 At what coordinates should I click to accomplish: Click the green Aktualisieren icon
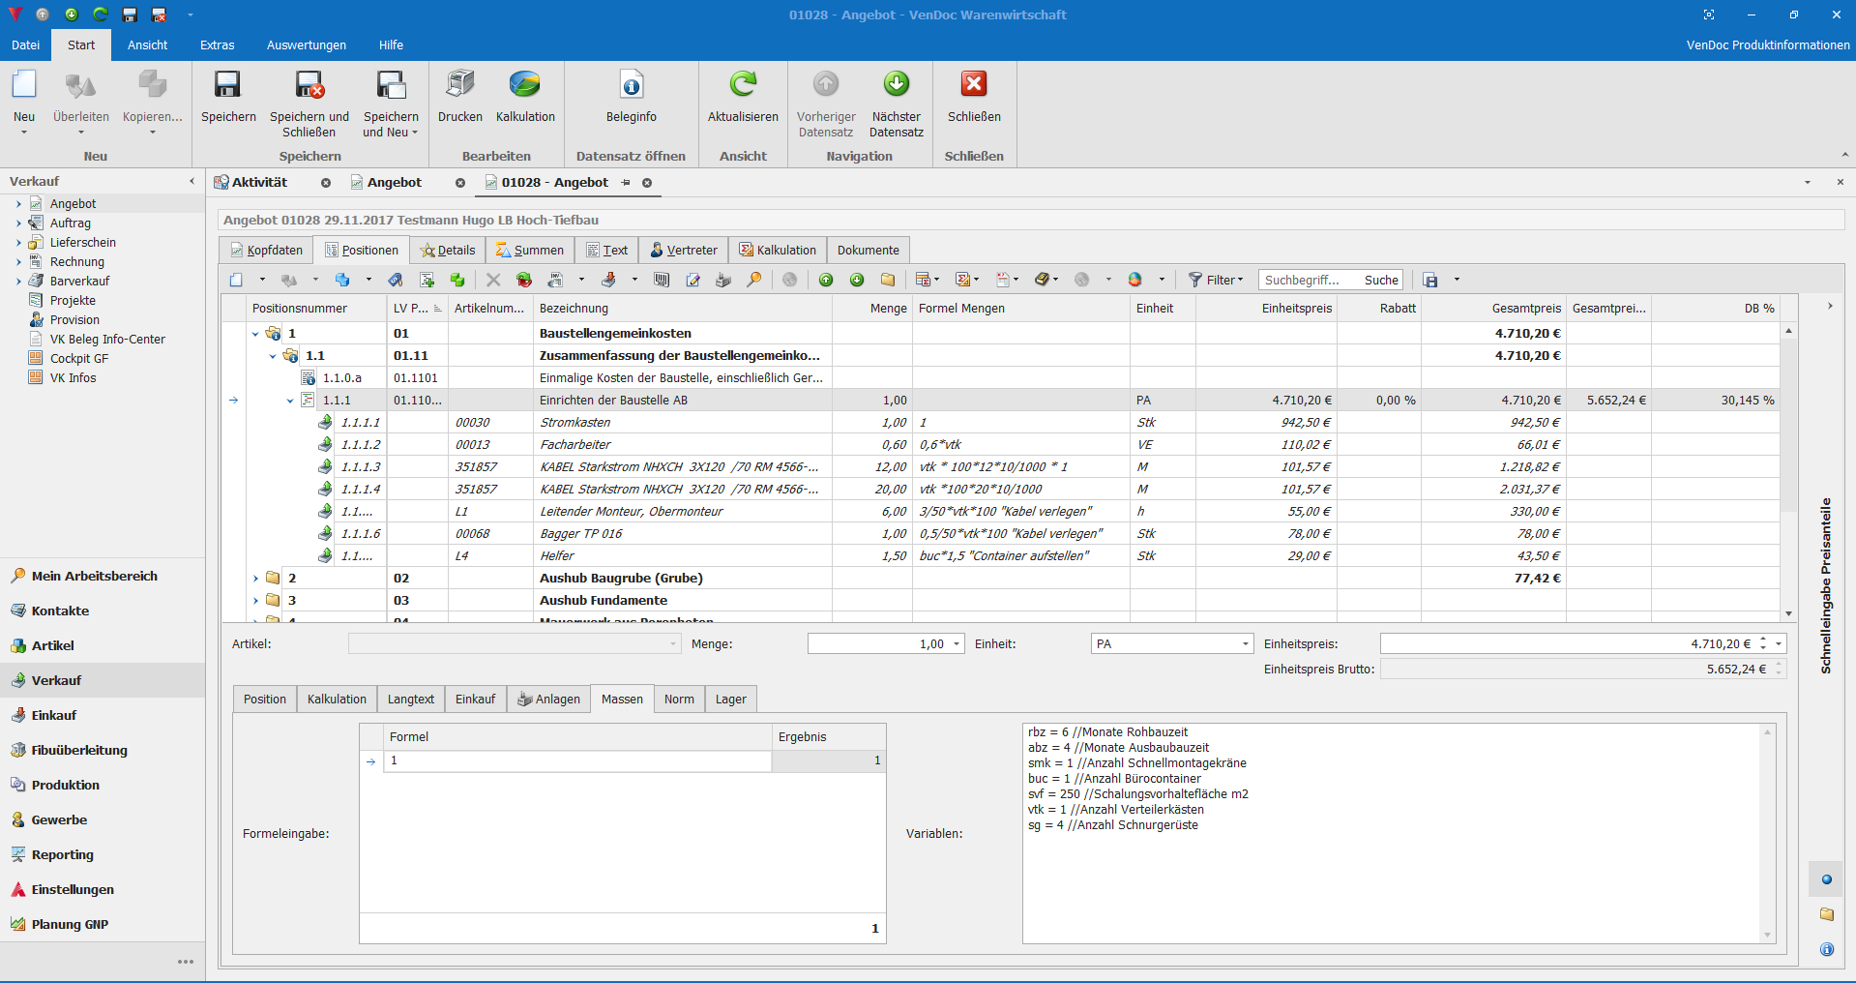(x=742, y=86)
